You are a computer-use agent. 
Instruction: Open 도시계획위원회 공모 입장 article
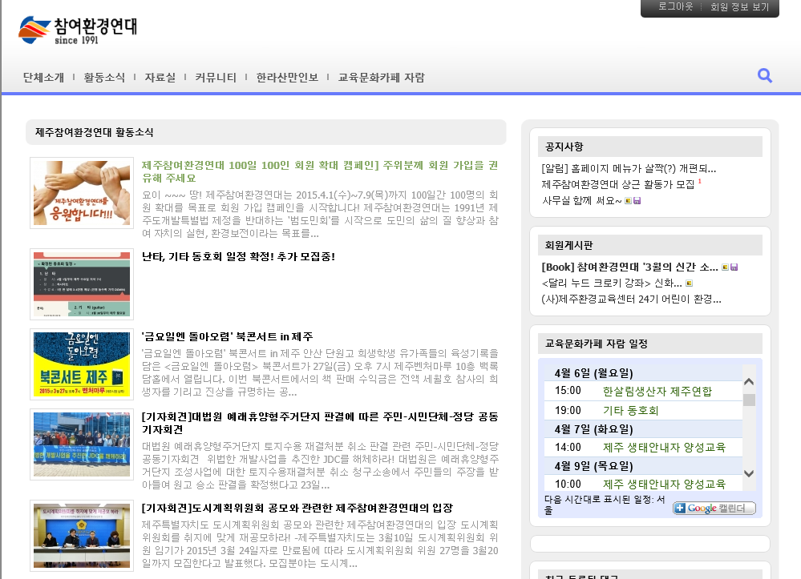[297, 508]
